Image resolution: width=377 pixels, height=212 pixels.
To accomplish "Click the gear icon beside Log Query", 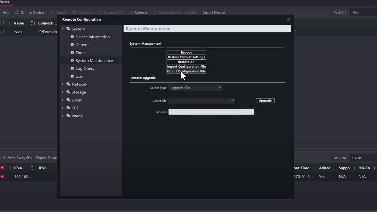I will 72,68.
